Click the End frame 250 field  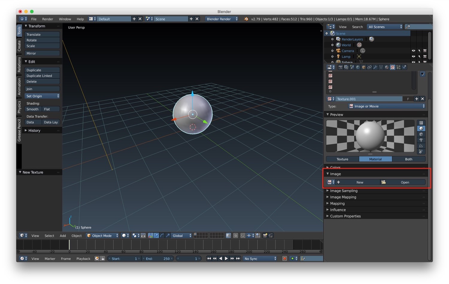tap(158, 259)
